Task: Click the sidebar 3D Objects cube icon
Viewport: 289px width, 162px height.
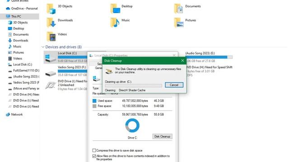Action: tap(10, 22)
